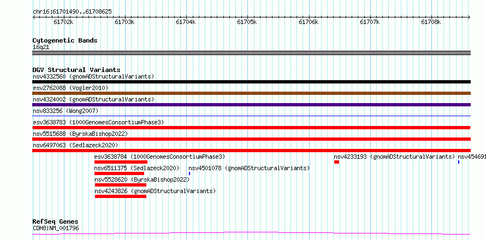
Task: Select the tiny blue nsv4501078 marker
Action: (189, 173)
